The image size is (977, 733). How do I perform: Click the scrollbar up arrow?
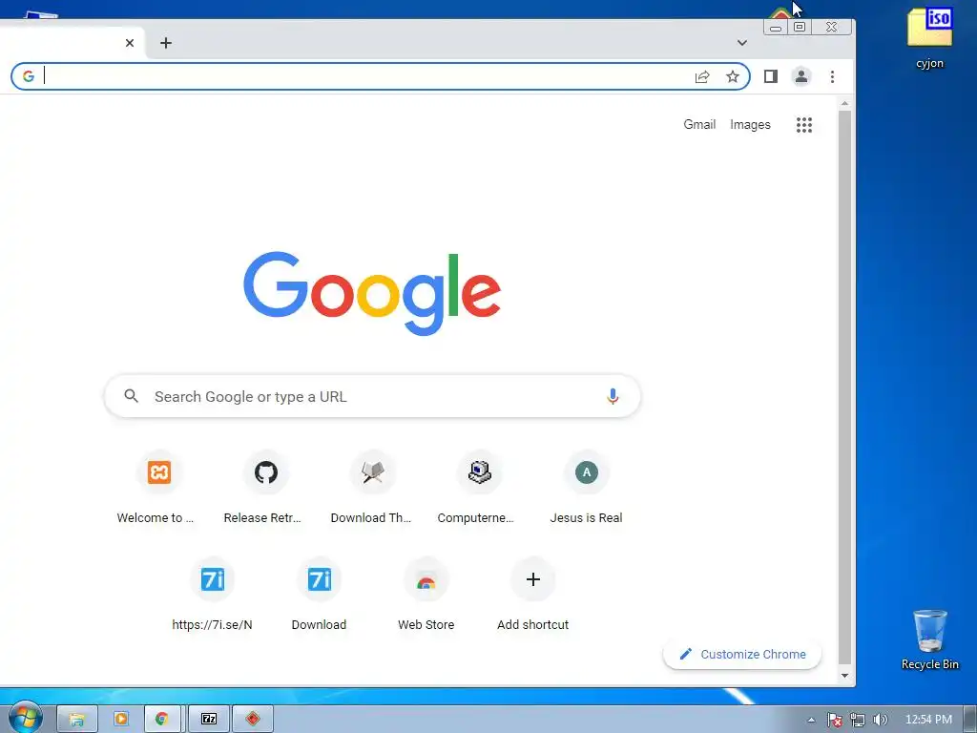coord(845,103)
